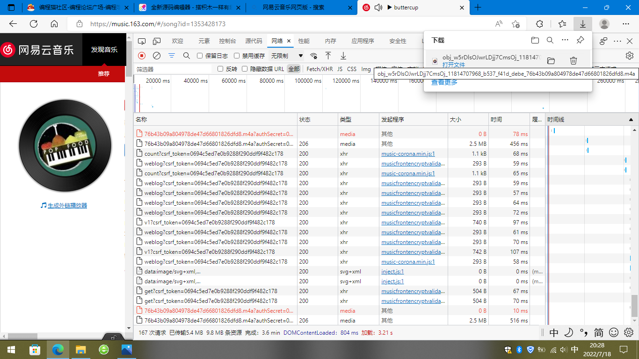Click the browser address bar URL
Viewport: 639px width, 359px height.
coord(158,24)
